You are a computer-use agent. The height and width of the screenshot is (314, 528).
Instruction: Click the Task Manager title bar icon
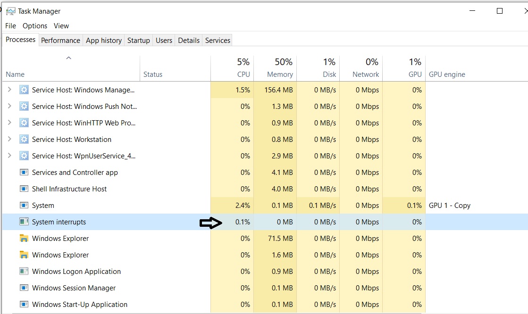10,11
